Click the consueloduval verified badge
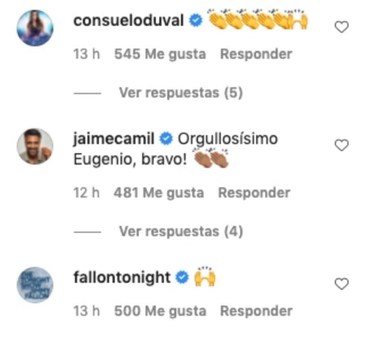The width and height of the screenshot is (378, 340). (196, 20)
